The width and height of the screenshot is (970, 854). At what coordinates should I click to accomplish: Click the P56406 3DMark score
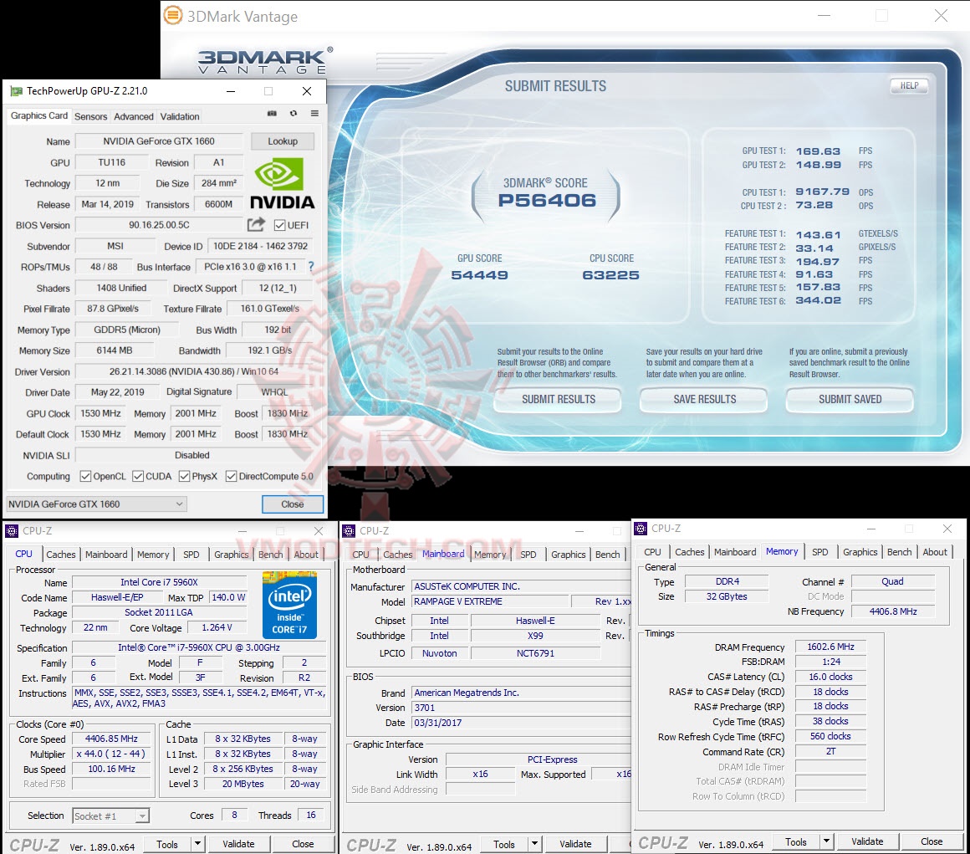(x=547, y=200)
